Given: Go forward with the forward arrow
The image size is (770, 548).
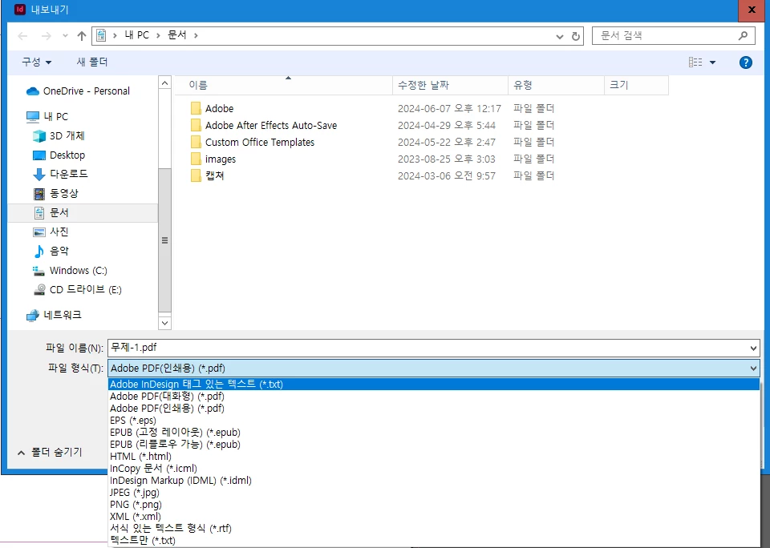Looking at the screenshot, I should click(x=47, y=36).
